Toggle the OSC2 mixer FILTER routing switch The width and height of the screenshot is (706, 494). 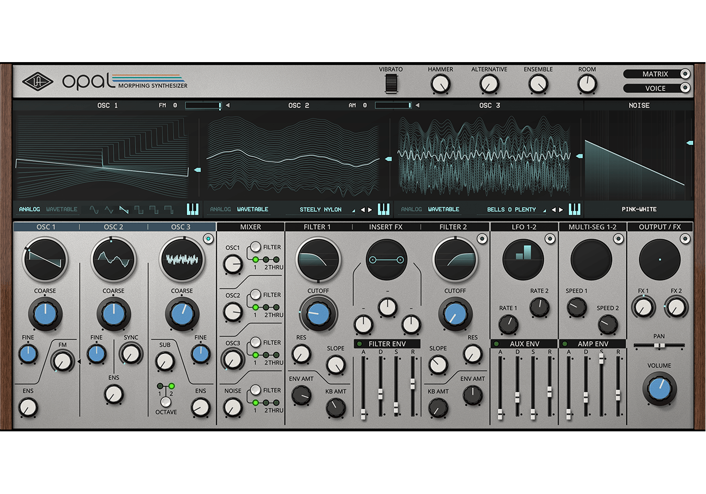[x=256, y=295]
